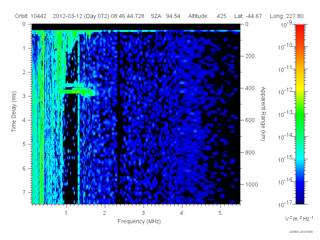320x240 pixels.
Task: Click the Lat: -44.67 text
Action: (x=248, y=16)
